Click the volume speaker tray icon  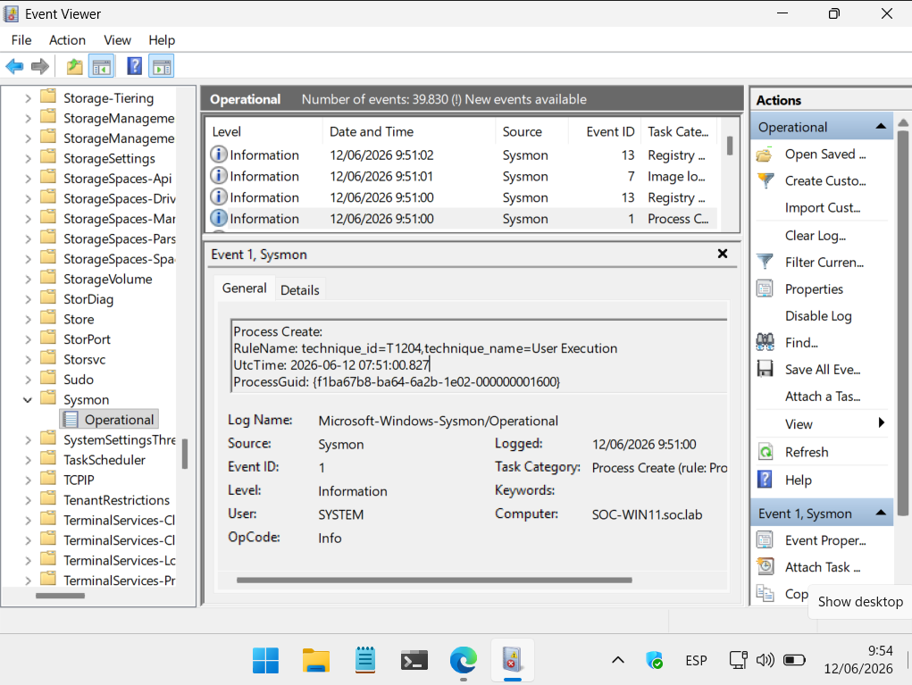pyautogui.click(x=765, y=660)
